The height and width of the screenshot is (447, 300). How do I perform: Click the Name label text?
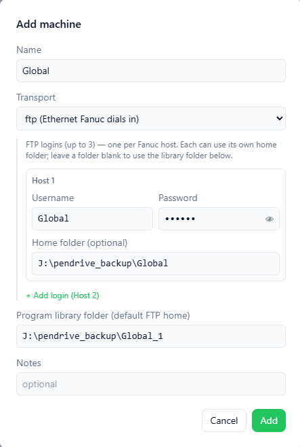(x=29, y=50)
